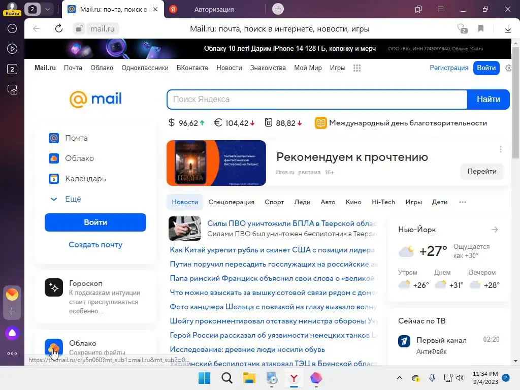This screenshot has width=520, height=390.
Task: Show more news categories ellipsis
Action: (462, 202)
